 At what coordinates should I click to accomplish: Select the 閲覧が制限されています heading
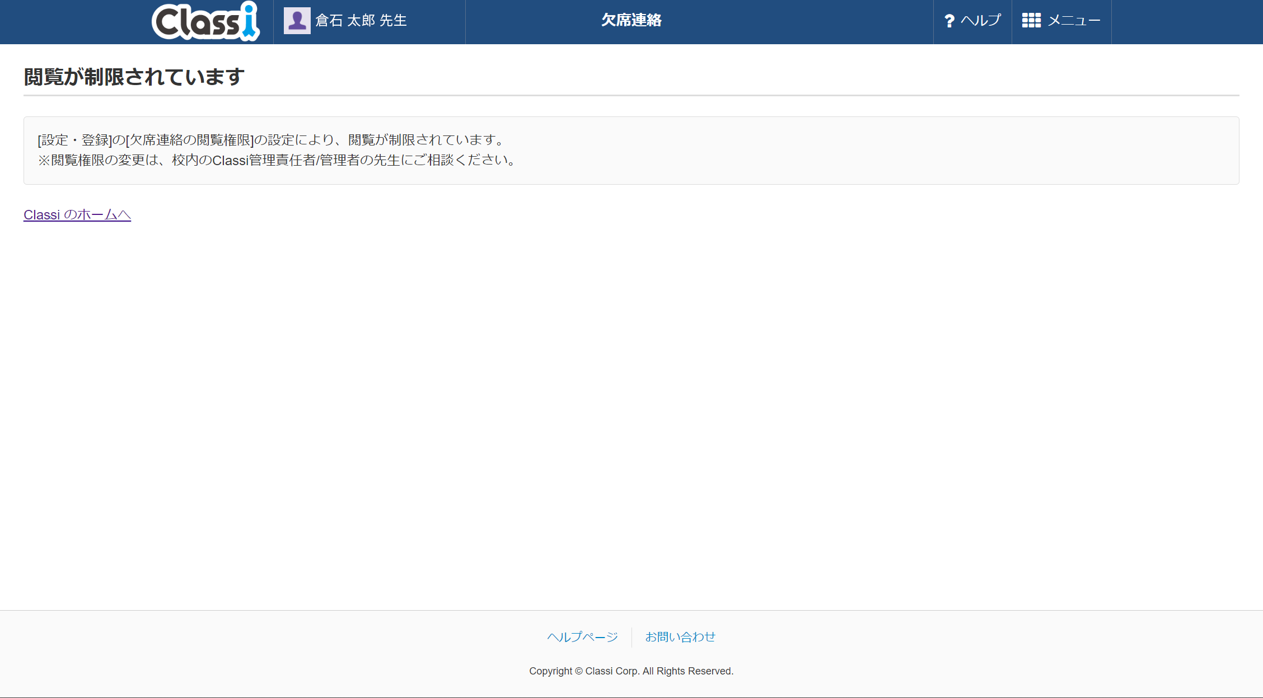pyautogui.click(x=134, y=77)
